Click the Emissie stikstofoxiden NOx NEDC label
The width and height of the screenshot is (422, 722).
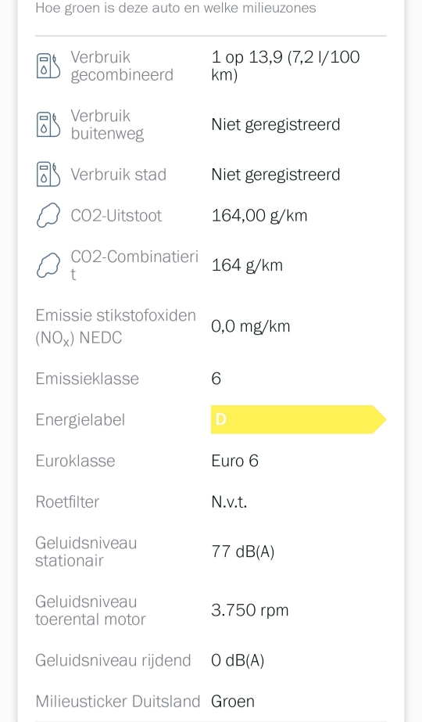(x=116, y=326)
